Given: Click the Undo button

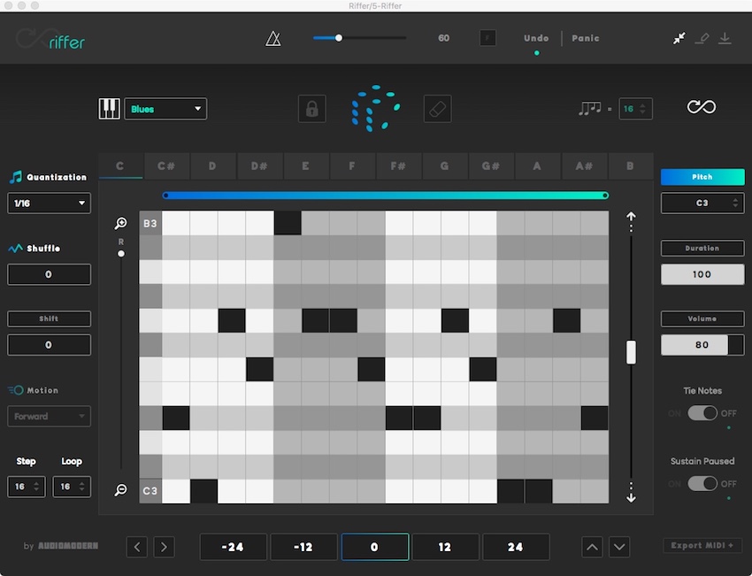Looking at the screenshot, I should point(536,38).
